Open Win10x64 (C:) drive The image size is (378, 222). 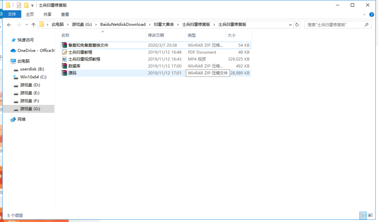[x=33, y=77]
